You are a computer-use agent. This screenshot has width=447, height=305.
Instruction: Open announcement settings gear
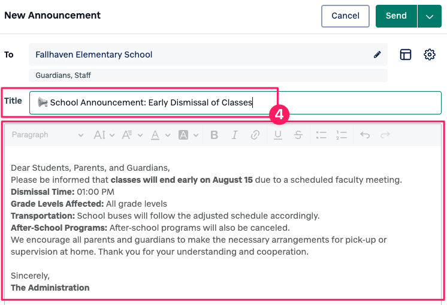(x=429, y=55)
